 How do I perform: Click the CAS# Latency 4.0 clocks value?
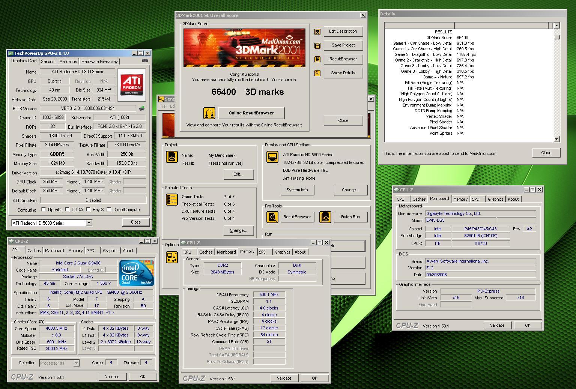click(269, 308)
